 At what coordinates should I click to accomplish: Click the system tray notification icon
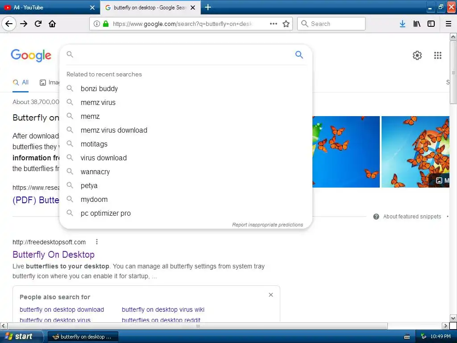[x=424, y=336]
